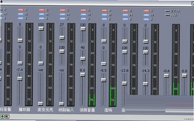
Task: Solo the 麦克优先 channel with S button
Action: (41, 18)
